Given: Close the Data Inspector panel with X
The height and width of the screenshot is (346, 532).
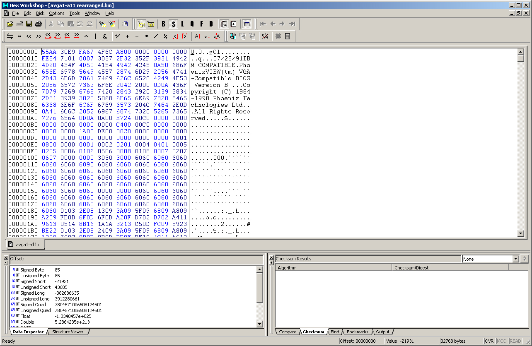Looking at the screenshot, I should 6,257.
